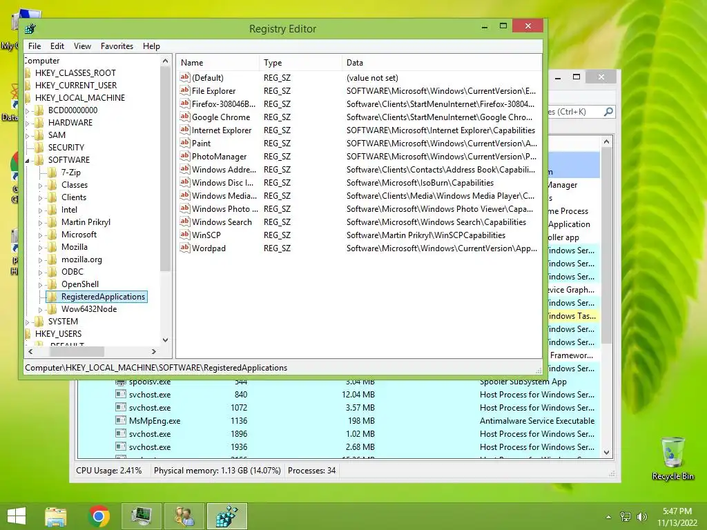Screen dimensions: 707x530
Task: Expand the Wow6432Node key
Action: (x=40, y=310)
